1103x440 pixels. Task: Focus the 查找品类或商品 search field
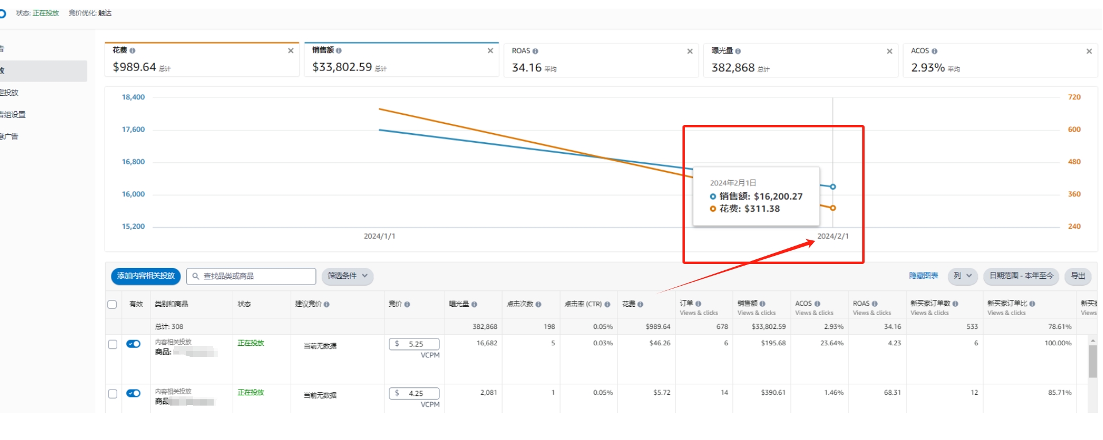251,277
